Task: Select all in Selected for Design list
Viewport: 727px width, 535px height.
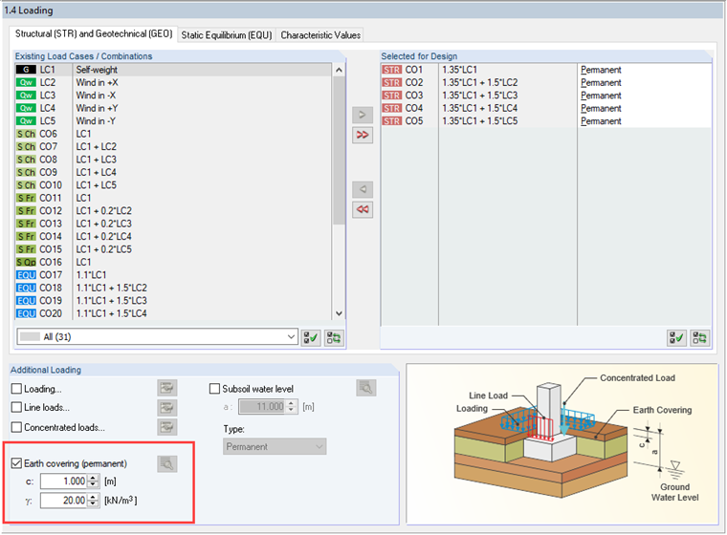Action: (x=676, y=337)
